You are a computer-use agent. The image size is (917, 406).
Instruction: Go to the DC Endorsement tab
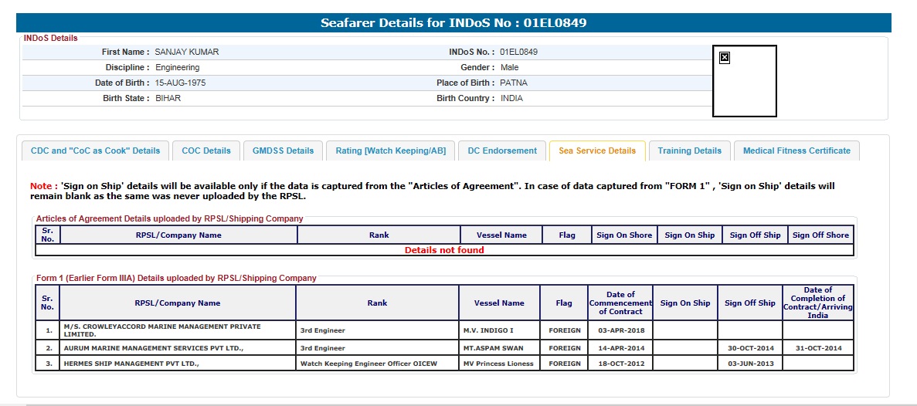502,151
